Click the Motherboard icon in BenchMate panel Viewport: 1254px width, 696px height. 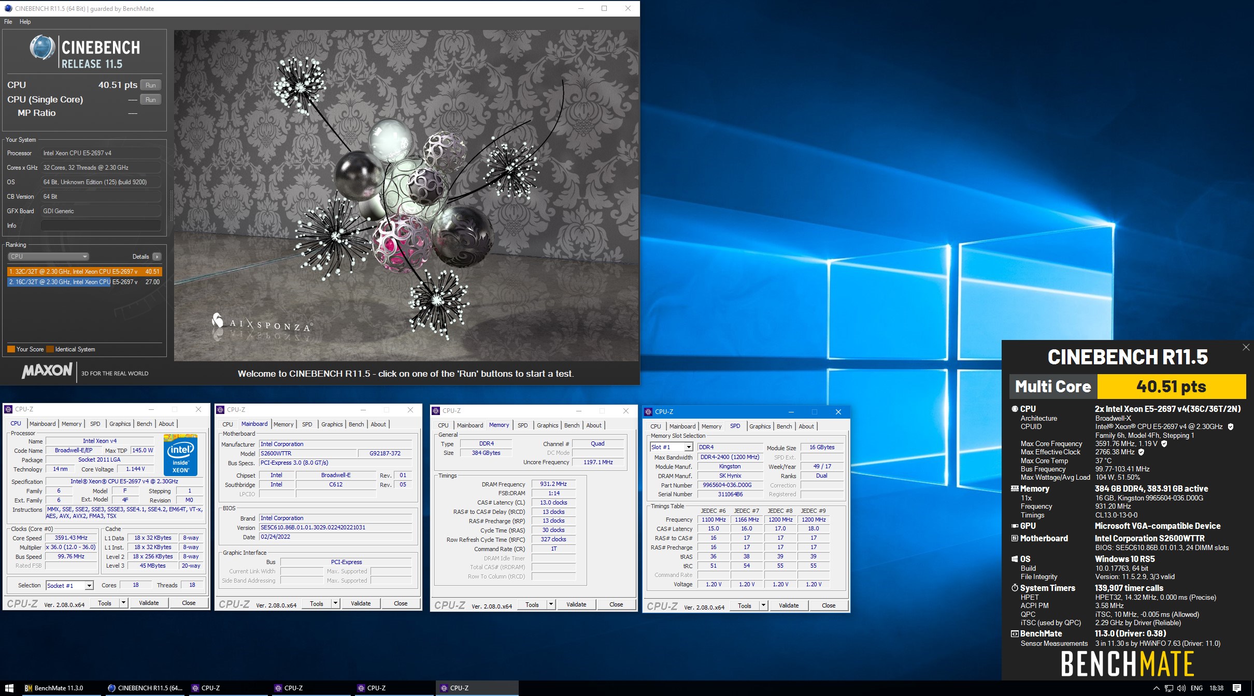click(1015, 539)
